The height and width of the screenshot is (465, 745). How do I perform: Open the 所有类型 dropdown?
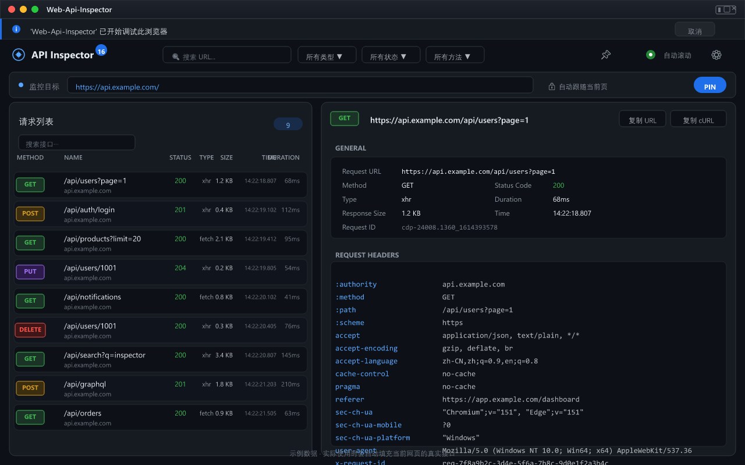(x=327, y=55)
